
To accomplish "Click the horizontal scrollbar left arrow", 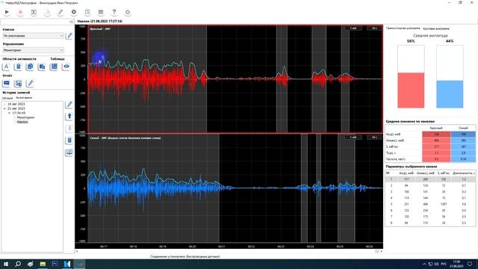I will [x=76, y=251].
